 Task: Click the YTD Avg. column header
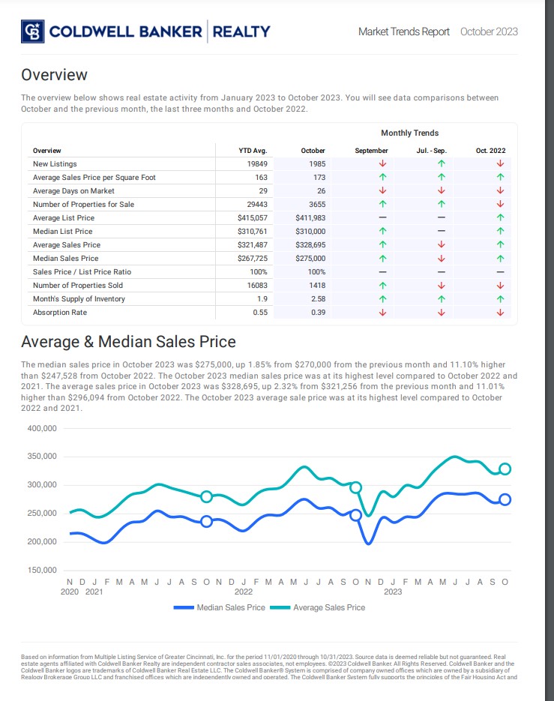(253, 151)
